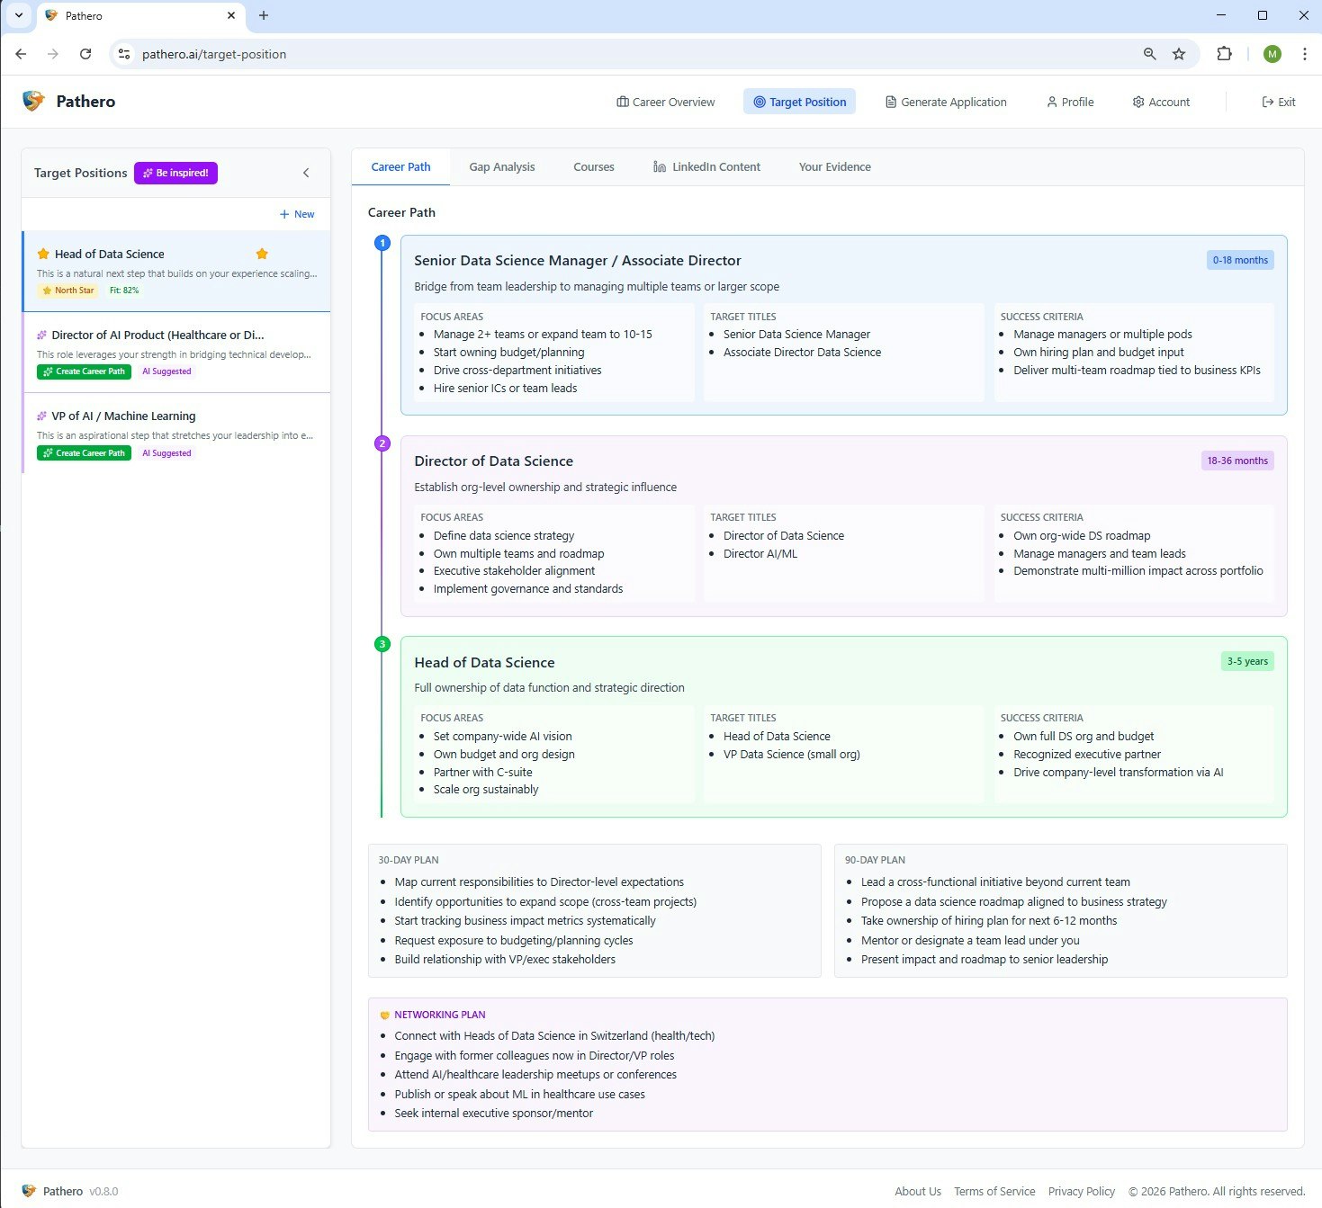
Task: Switch to the Career Path tab
Action: click(x=400, y=166)
